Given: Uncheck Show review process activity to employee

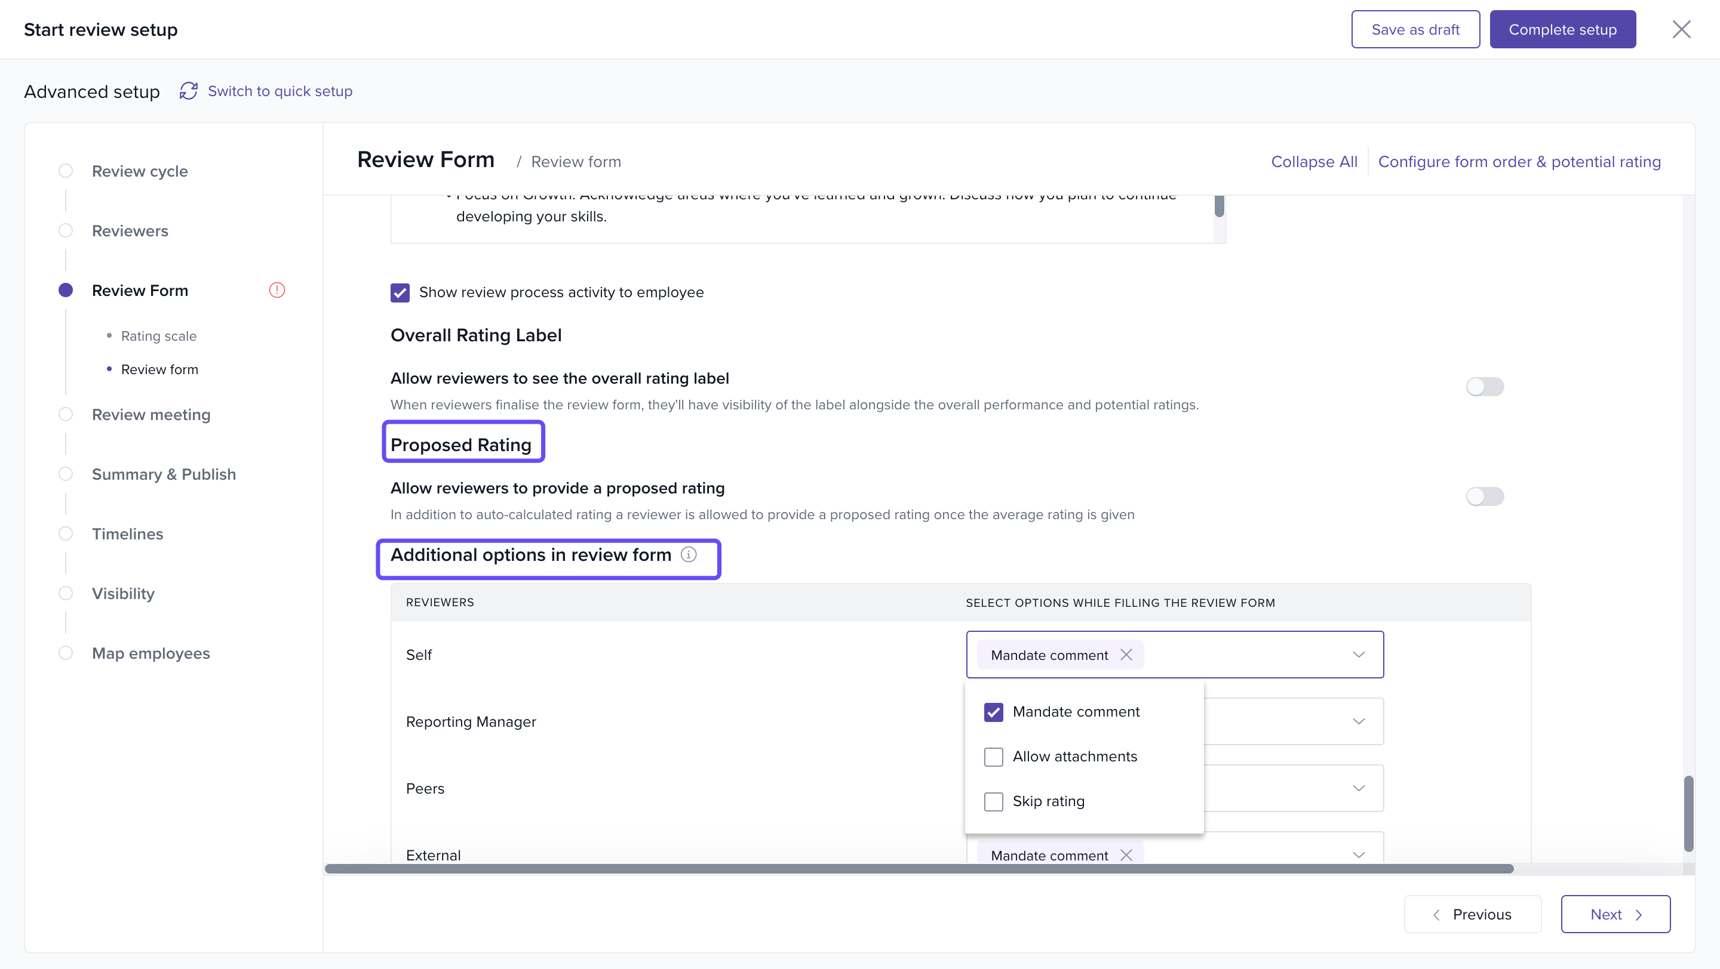Looking at the screenshot, I should [400, 293].
